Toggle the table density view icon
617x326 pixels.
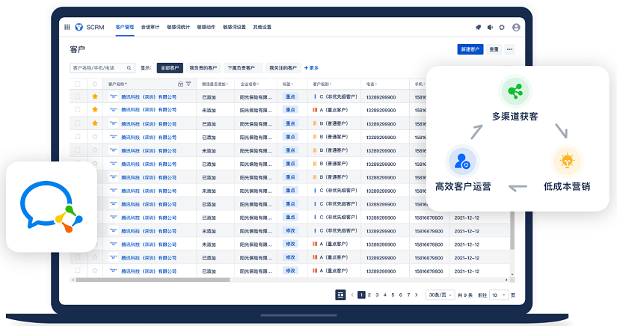point(340,295)
